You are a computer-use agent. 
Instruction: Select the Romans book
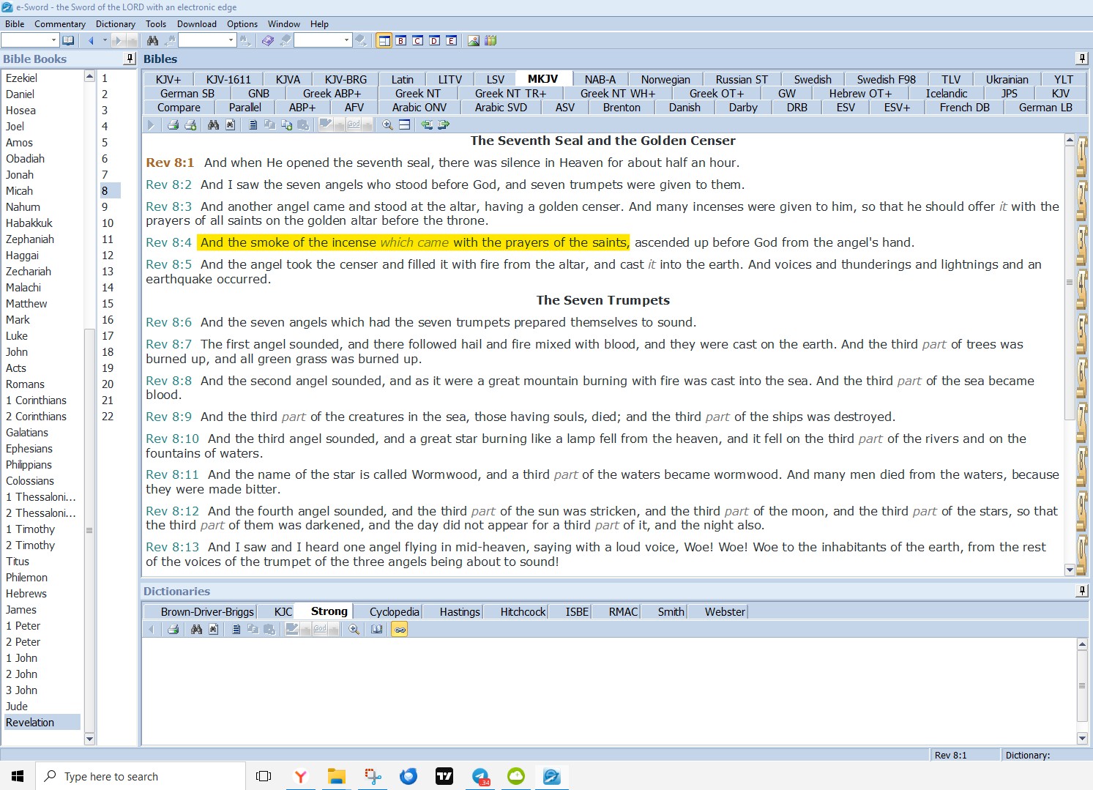click(25, 384)
